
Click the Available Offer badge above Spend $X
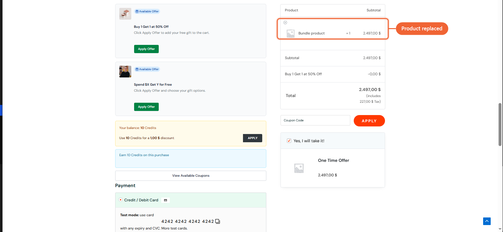point(147,69)
